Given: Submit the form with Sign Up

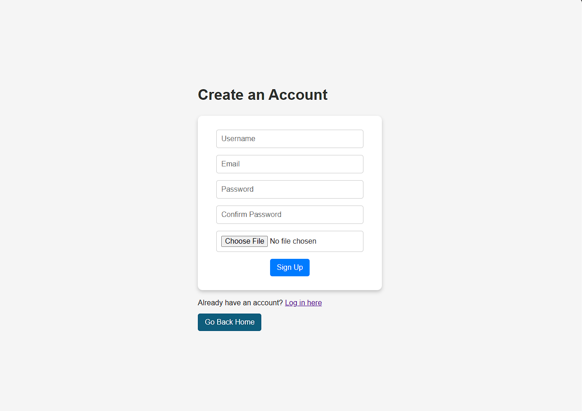Looking at the screenshot, I should [290, 268].
